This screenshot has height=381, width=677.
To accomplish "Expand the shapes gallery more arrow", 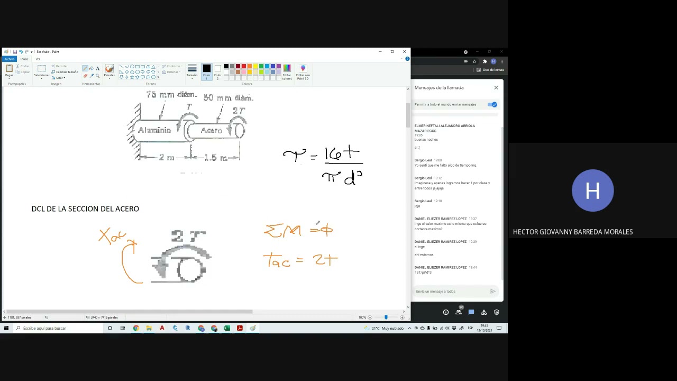I will tap(158, 77).
